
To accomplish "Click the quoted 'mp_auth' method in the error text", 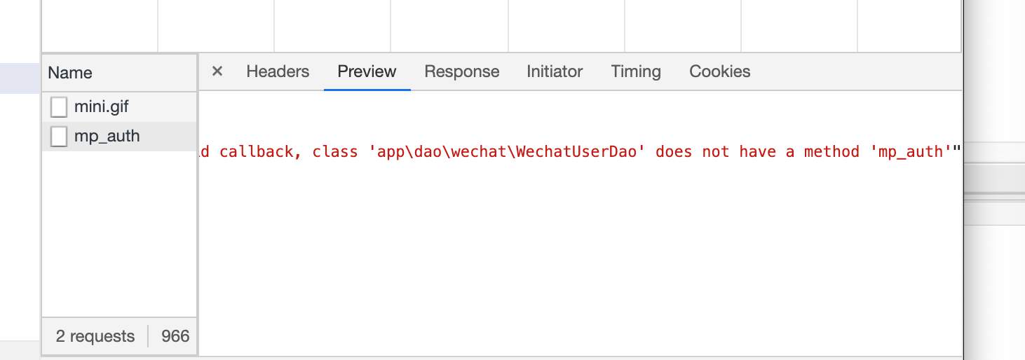I will coord(910,151).
